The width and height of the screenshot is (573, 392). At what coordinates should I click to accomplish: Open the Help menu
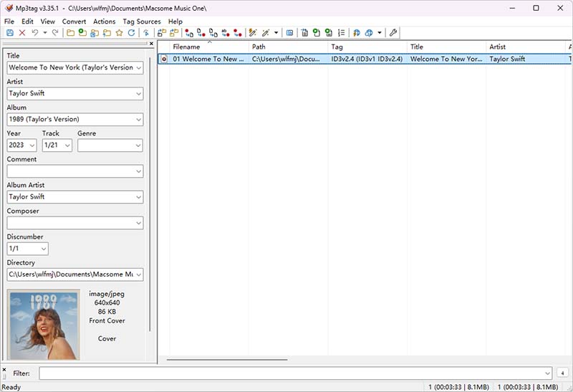point(175,21)
